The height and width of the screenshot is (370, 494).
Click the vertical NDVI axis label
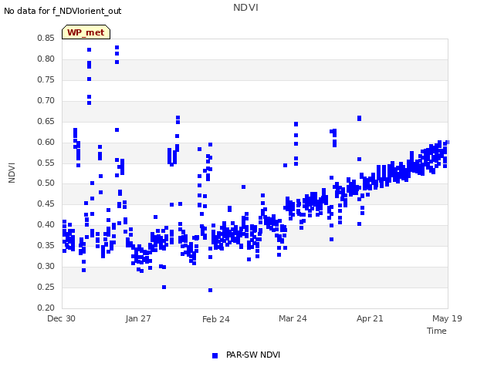click(x=12, y=173)
